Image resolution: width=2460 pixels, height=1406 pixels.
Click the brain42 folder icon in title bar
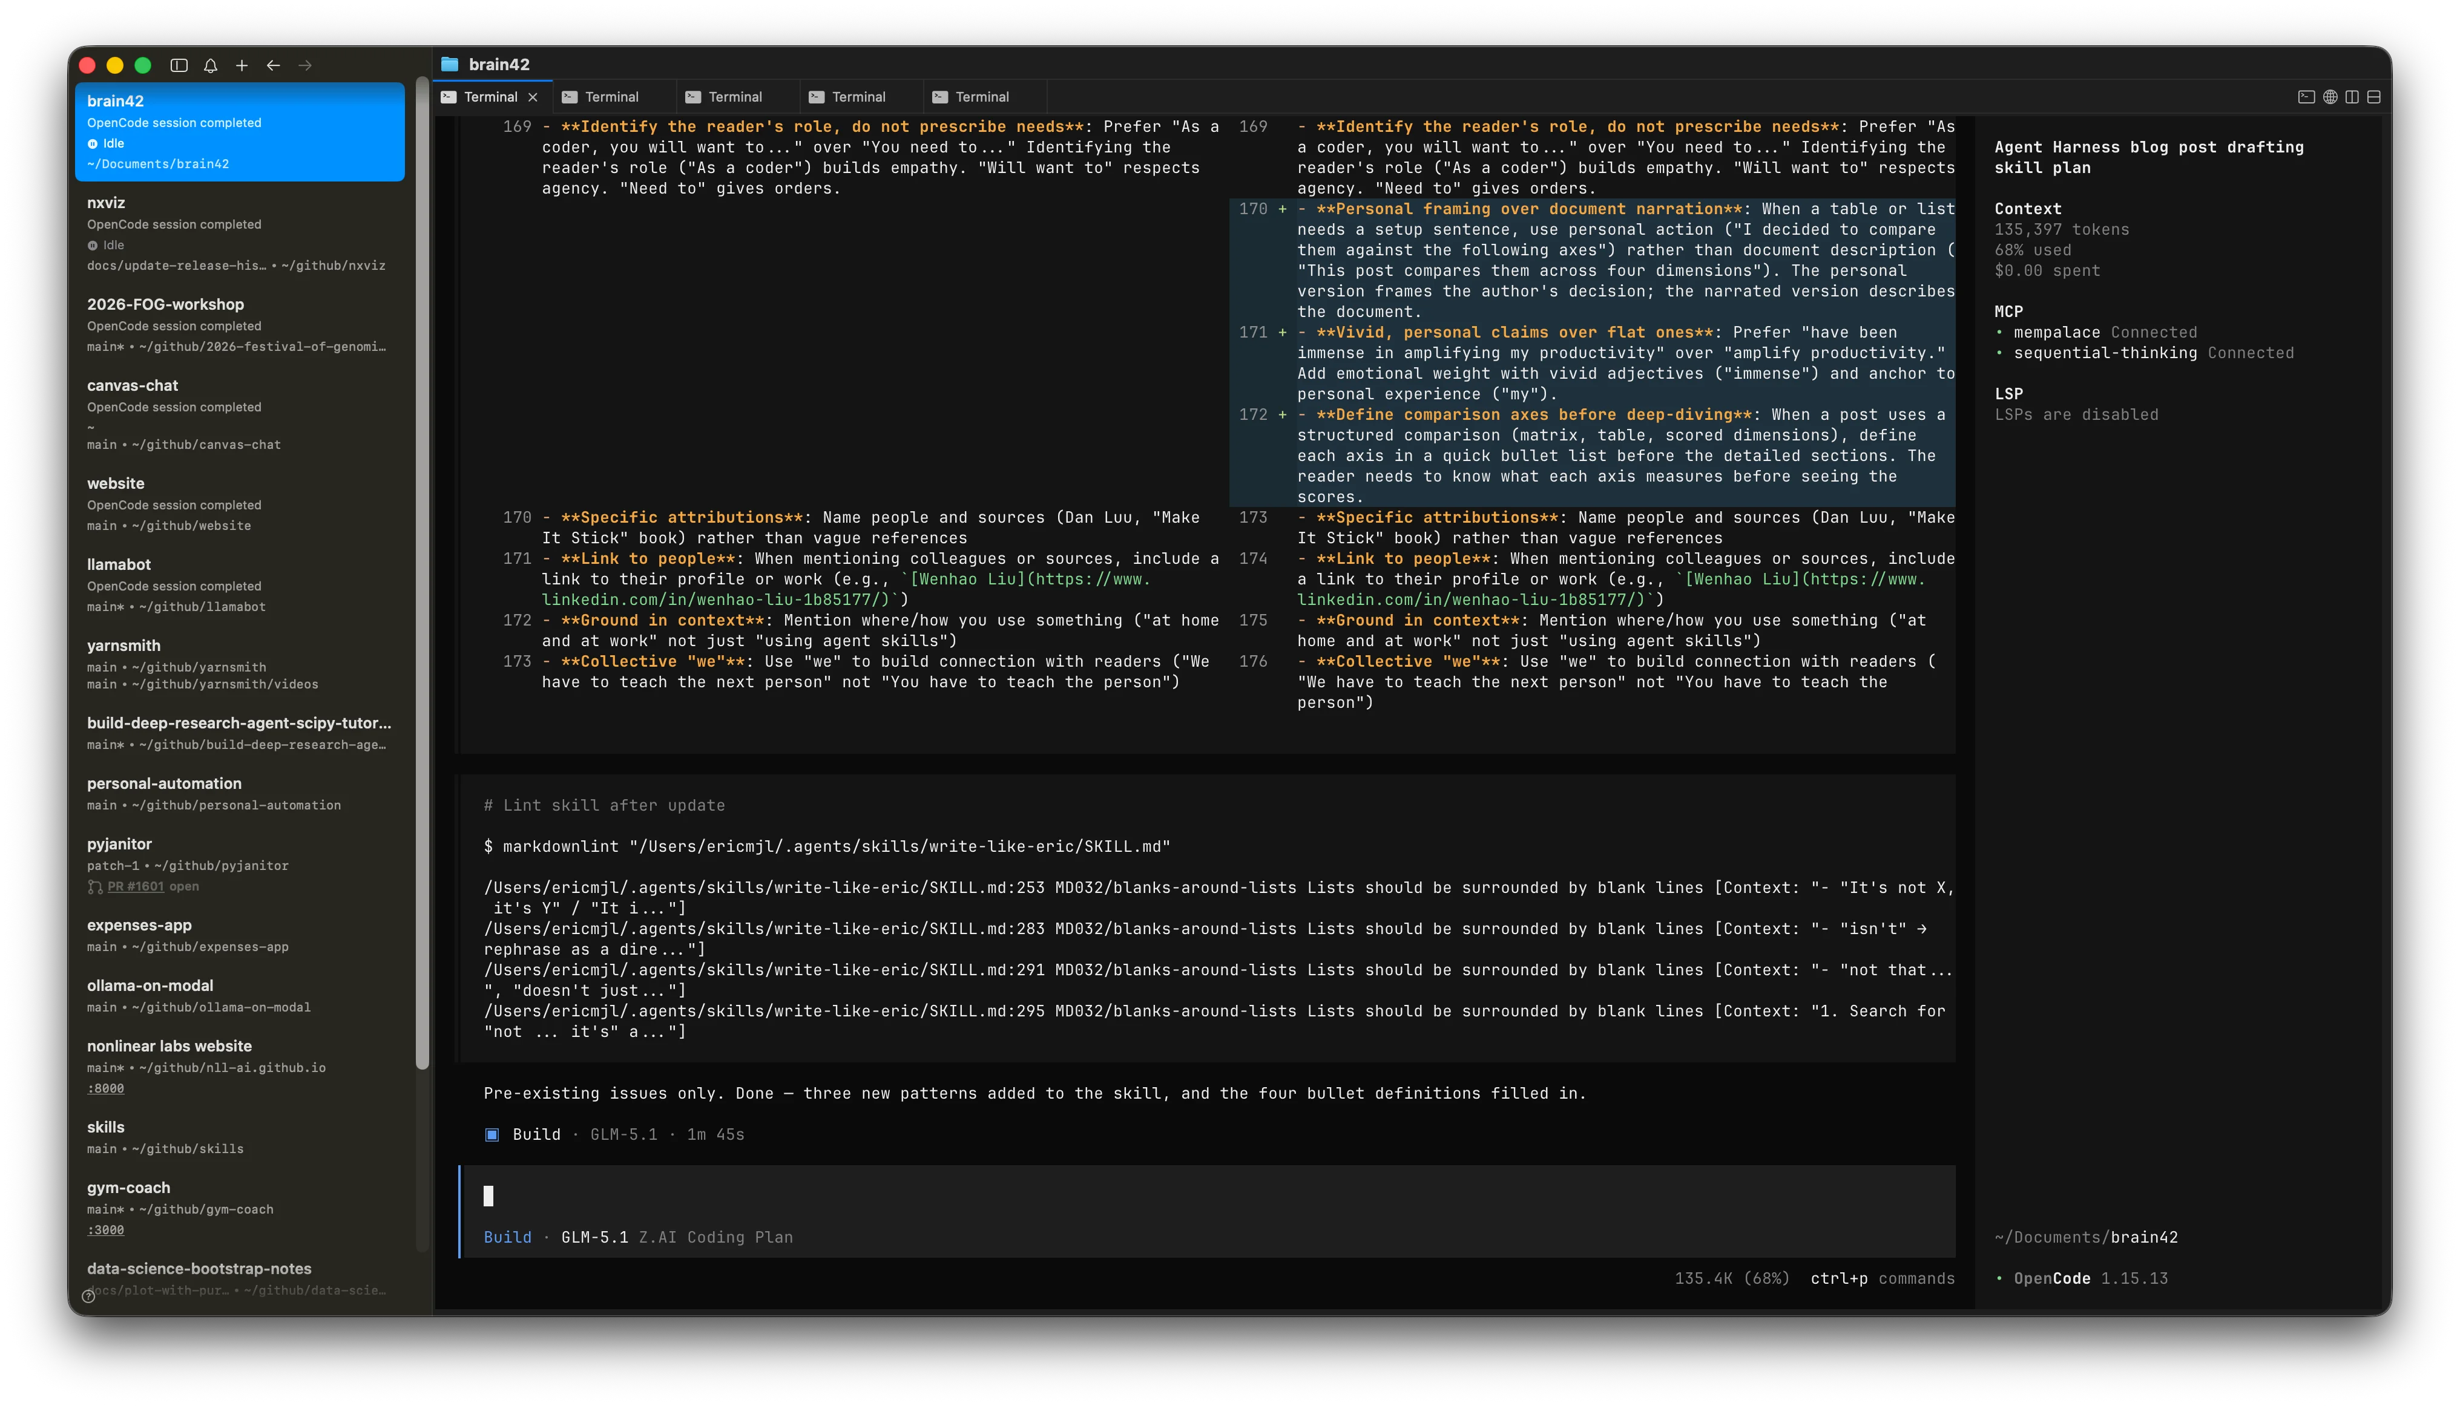pos(449,65)
